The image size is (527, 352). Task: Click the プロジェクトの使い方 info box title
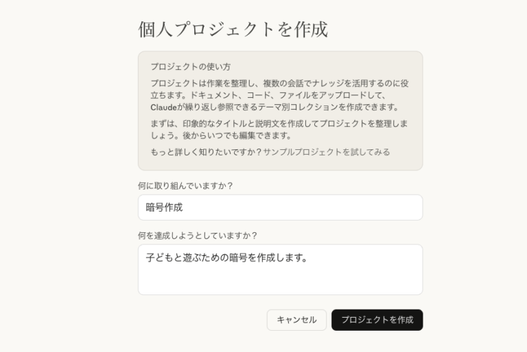coord(190,67)
